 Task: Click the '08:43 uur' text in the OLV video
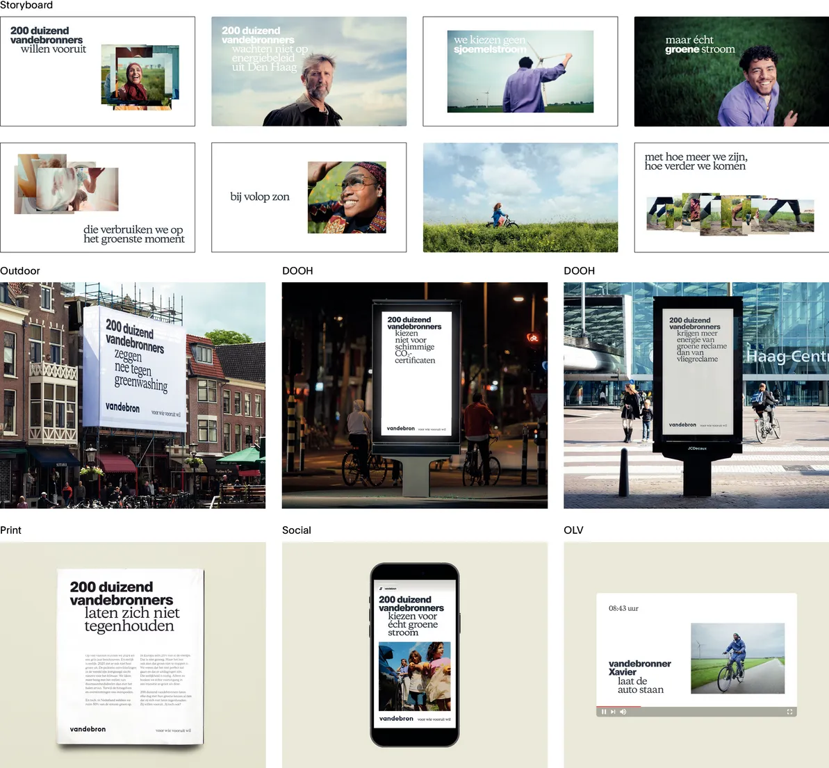tap(623, 608)
